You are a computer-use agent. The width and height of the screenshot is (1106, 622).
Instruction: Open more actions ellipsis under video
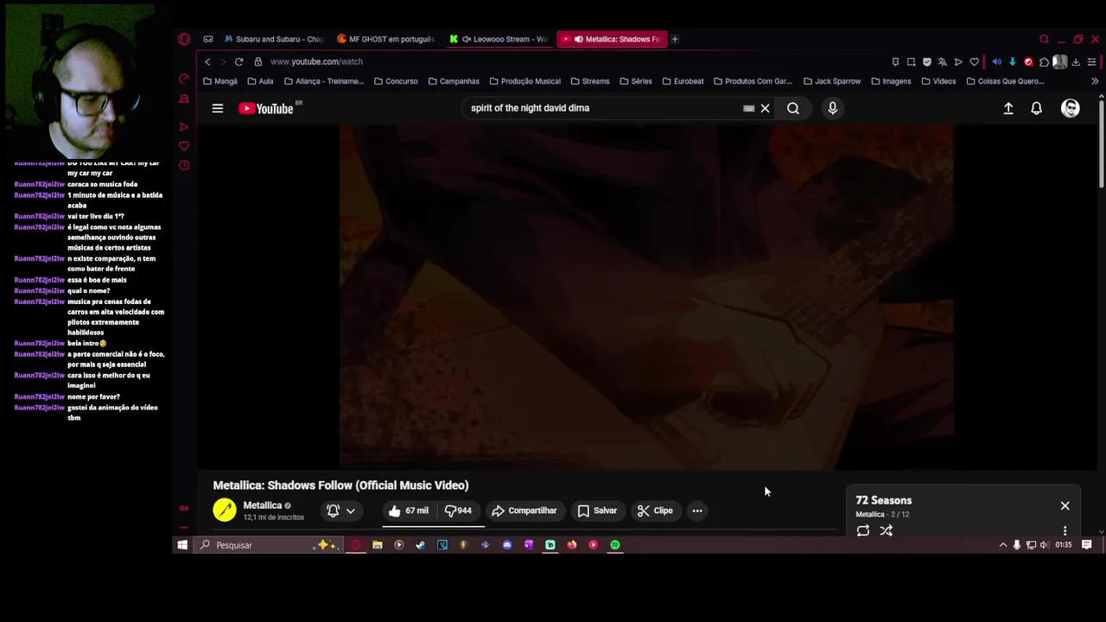pyautogui.click(x=697, y=511)
